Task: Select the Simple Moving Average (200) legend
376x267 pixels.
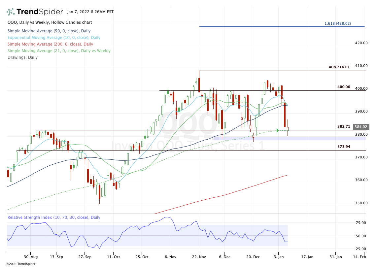Action: point(50,44)
